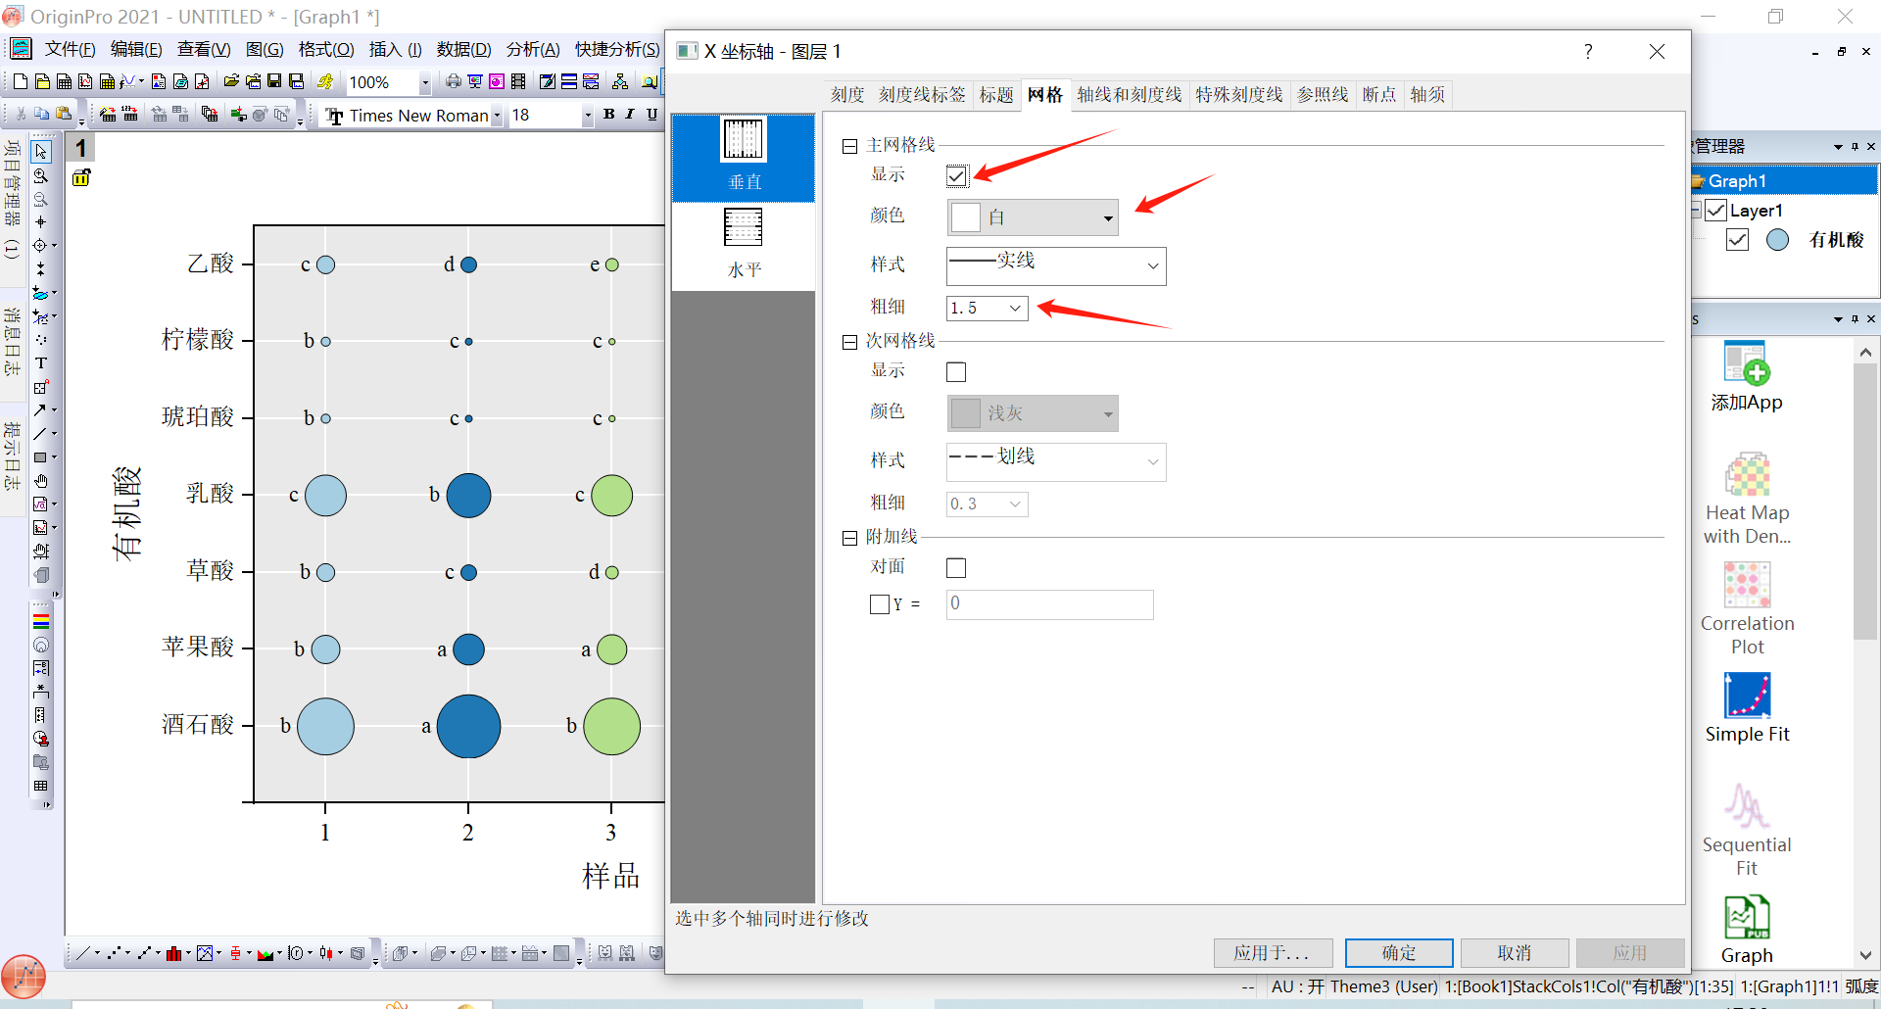The image size is (1881, 1009).
Task: Uncheck the major gridlines 显示 checkbox
Action: [956, 176]
